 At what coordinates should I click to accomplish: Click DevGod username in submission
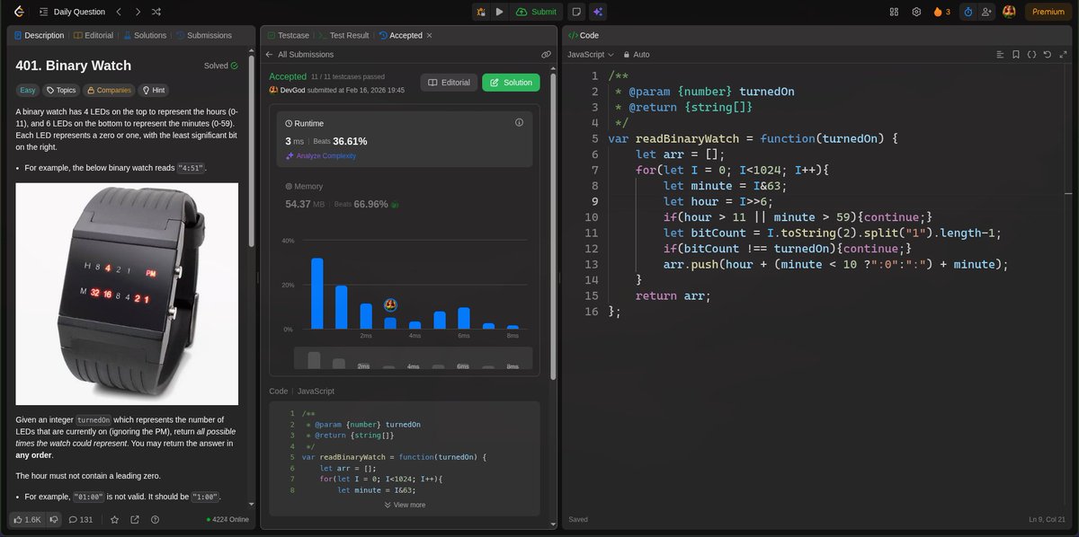tap(290, 90)
